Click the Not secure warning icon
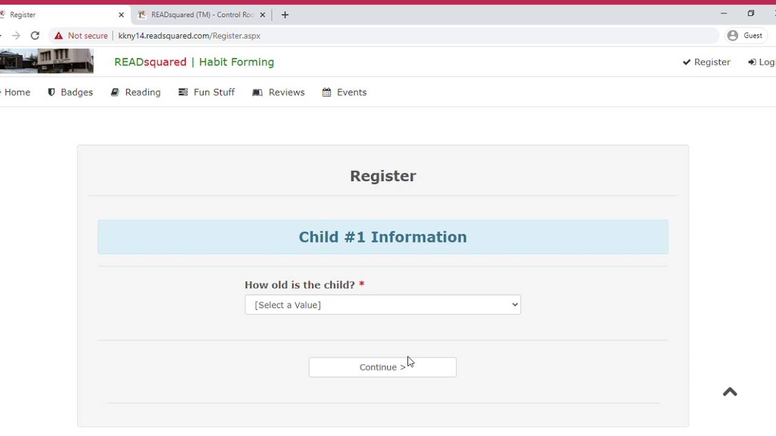The image size is (776, 436). pos(59,36)
